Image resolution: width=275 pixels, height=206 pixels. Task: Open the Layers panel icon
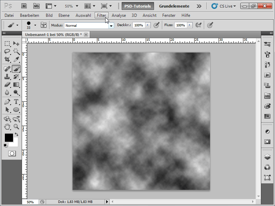pos(267,157)
